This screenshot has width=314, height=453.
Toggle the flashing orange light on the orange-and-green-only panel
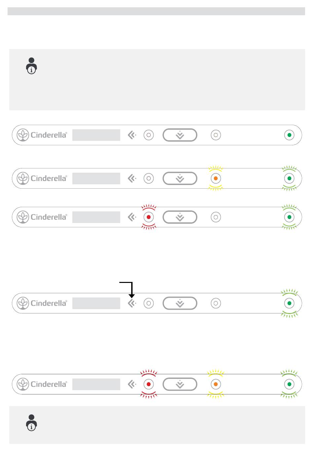(216, 178)
